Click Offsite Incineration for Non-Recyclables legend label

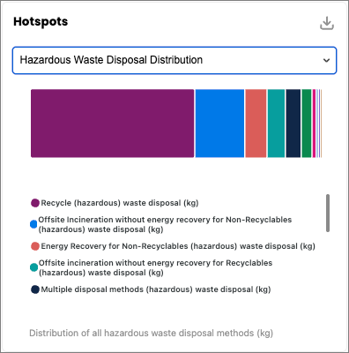165,224
